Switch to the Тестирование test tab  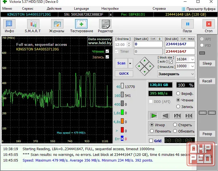point(81,24)
